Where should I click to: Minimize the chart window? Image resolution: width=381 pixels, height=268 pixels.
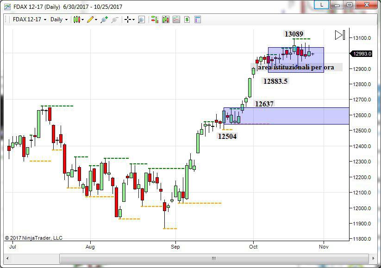pyautogui.click(x=337, y=5)
